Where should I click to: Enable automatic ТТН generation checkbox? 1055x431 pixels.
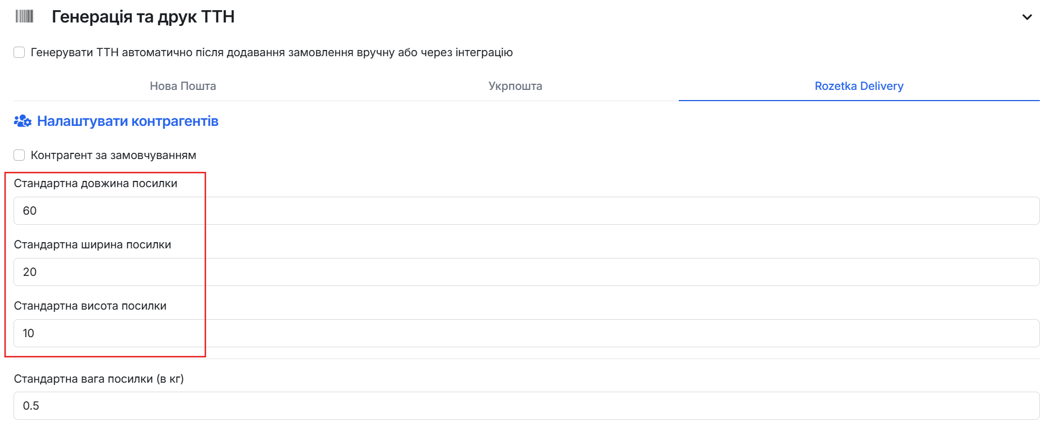click(19, 52)
